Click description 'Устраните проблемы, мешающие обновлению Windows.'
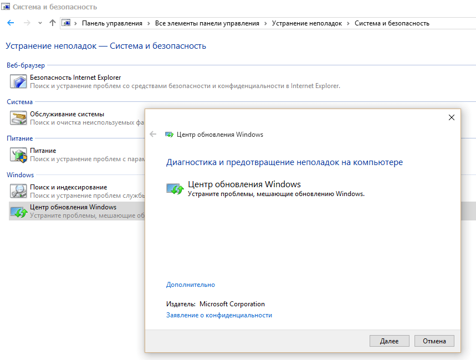The width and height of the screenshot is (476, 360). click(x=276, y=194)
